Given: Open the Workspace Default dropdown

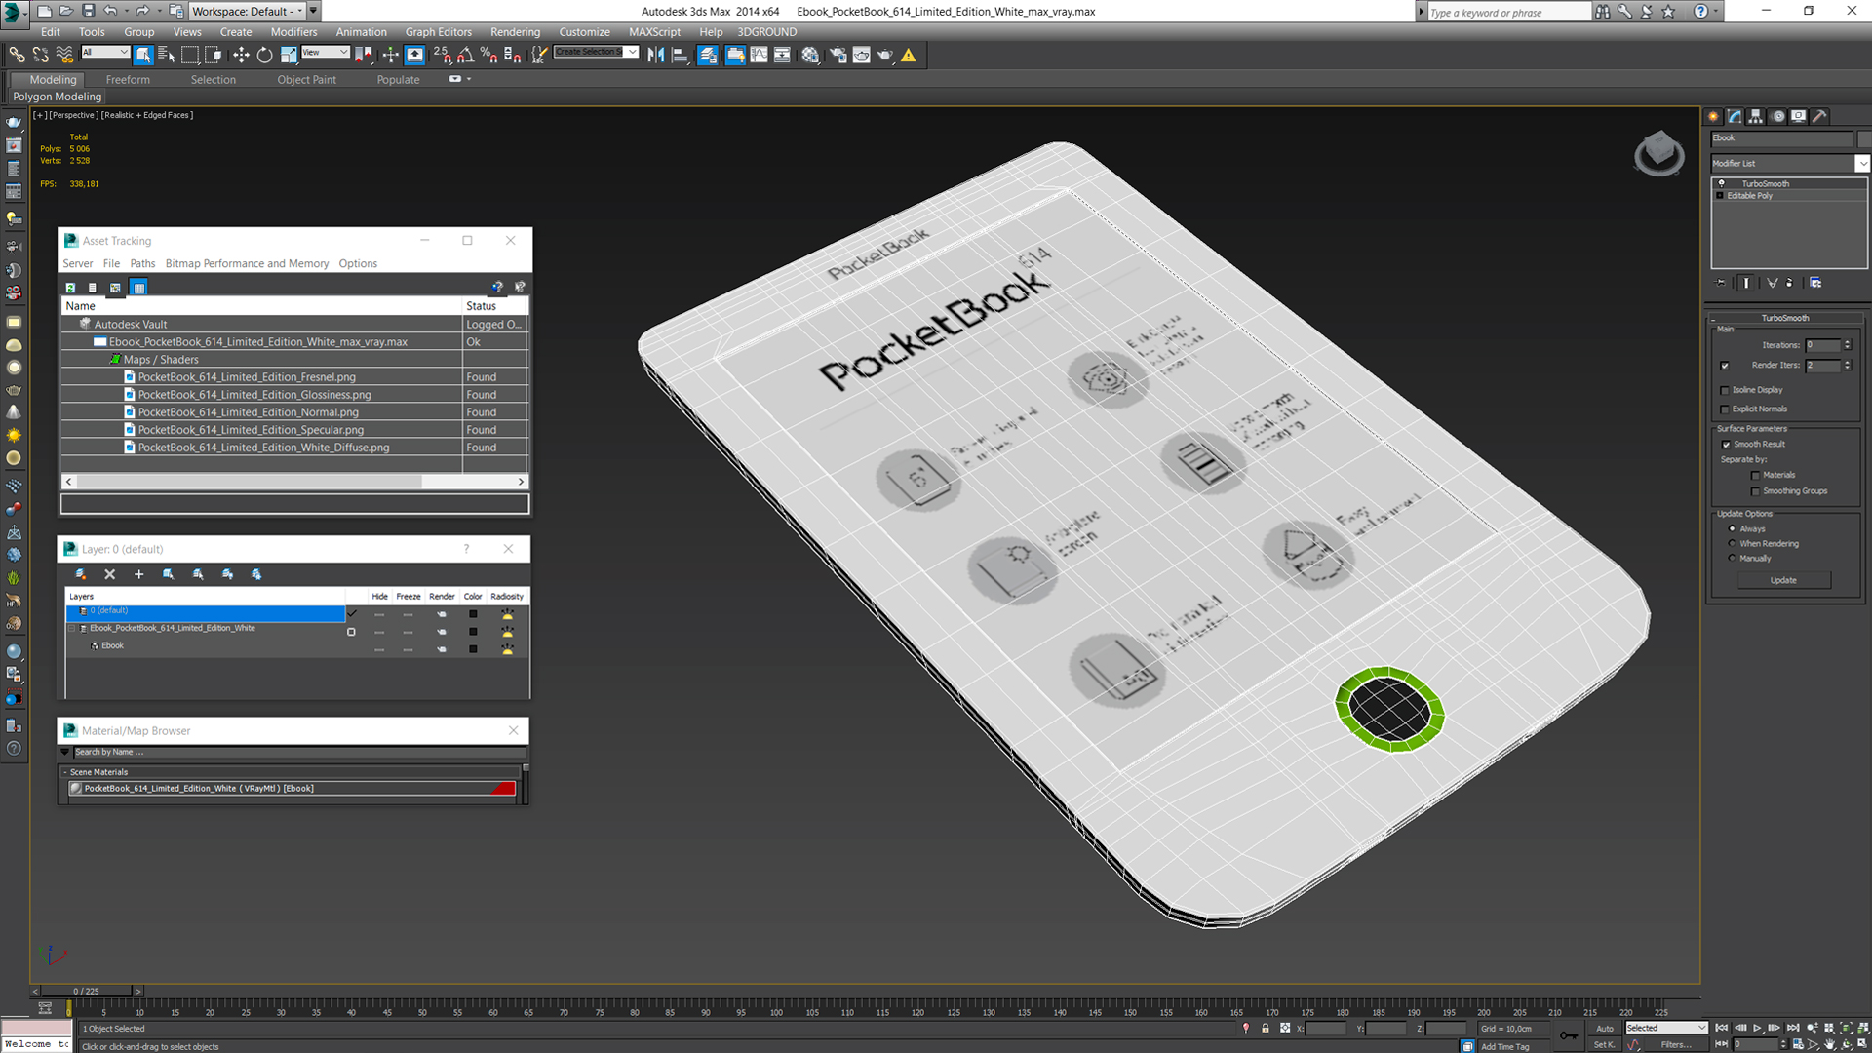Looking at the screenshot, I should 247,11.
